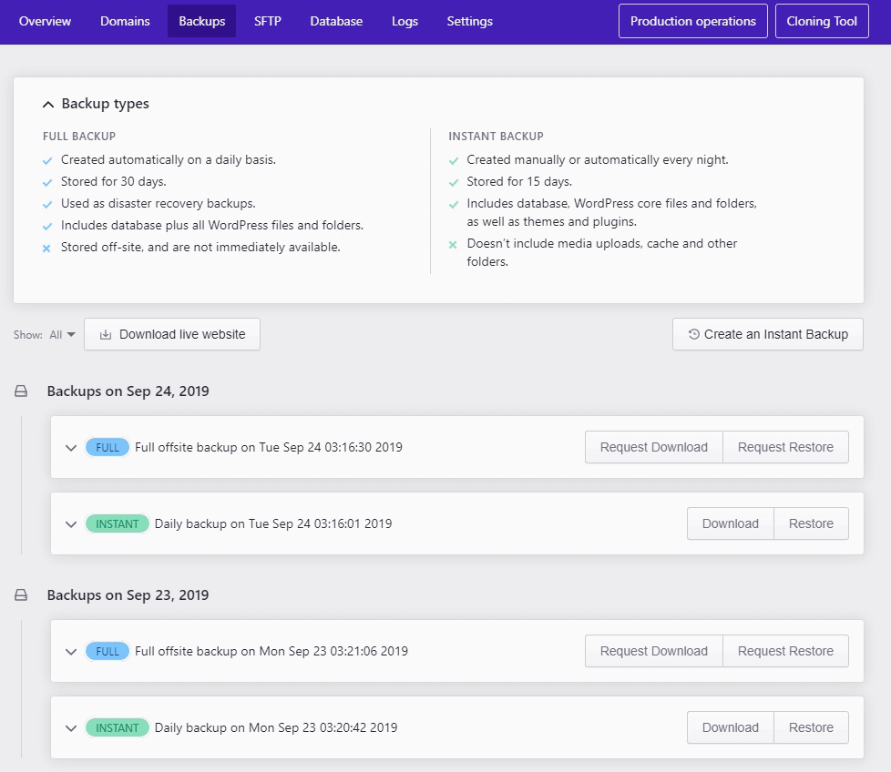Expand the Sep 24 03:16:01 daily backup details
The width and height of the screenshot is (891, 772).
click(71, 524)
